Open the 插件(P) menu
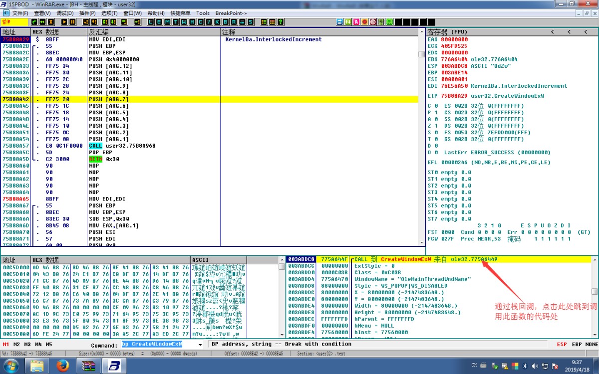Screen dimensions: 599x374 [x=87, y=13]
